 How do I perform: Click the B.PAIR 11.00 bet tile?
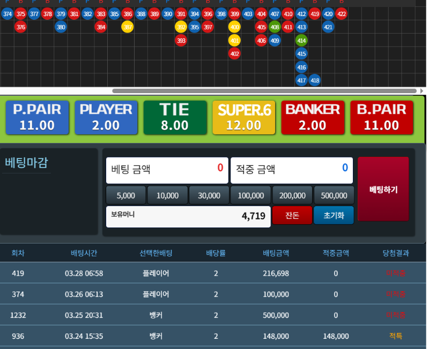[x=382, y=118]
